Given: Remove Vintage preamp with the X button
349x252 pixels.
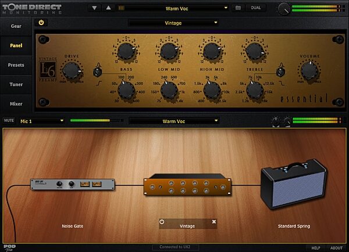Looking at the screenshot, I should click(214, 222).
